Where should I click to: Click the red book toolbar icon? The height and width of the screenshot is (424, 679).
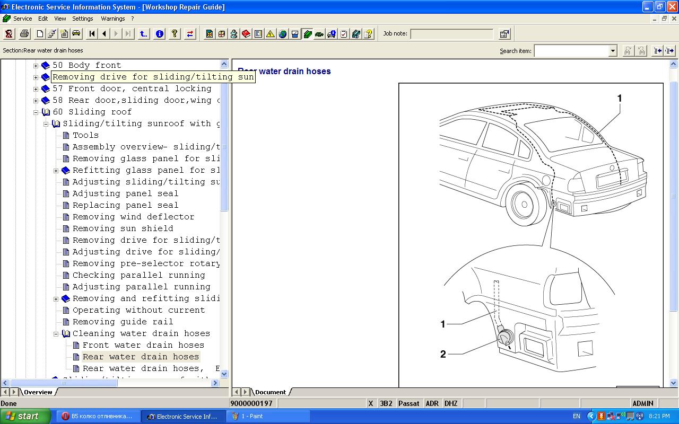click(246, 34)
